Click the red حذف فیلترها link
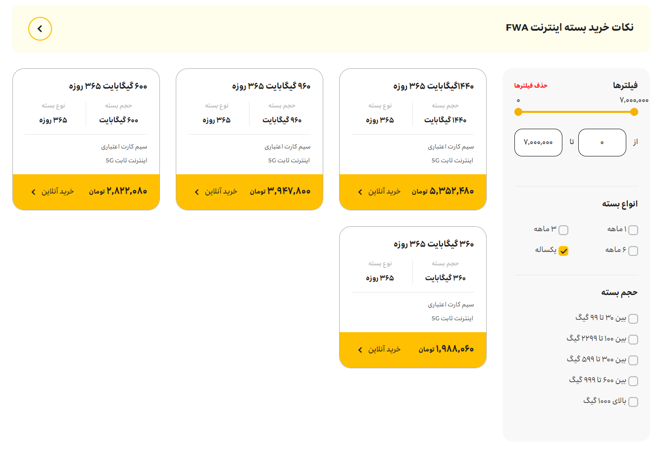The width and height of the screenshot is (654, 449). [531, 86]
